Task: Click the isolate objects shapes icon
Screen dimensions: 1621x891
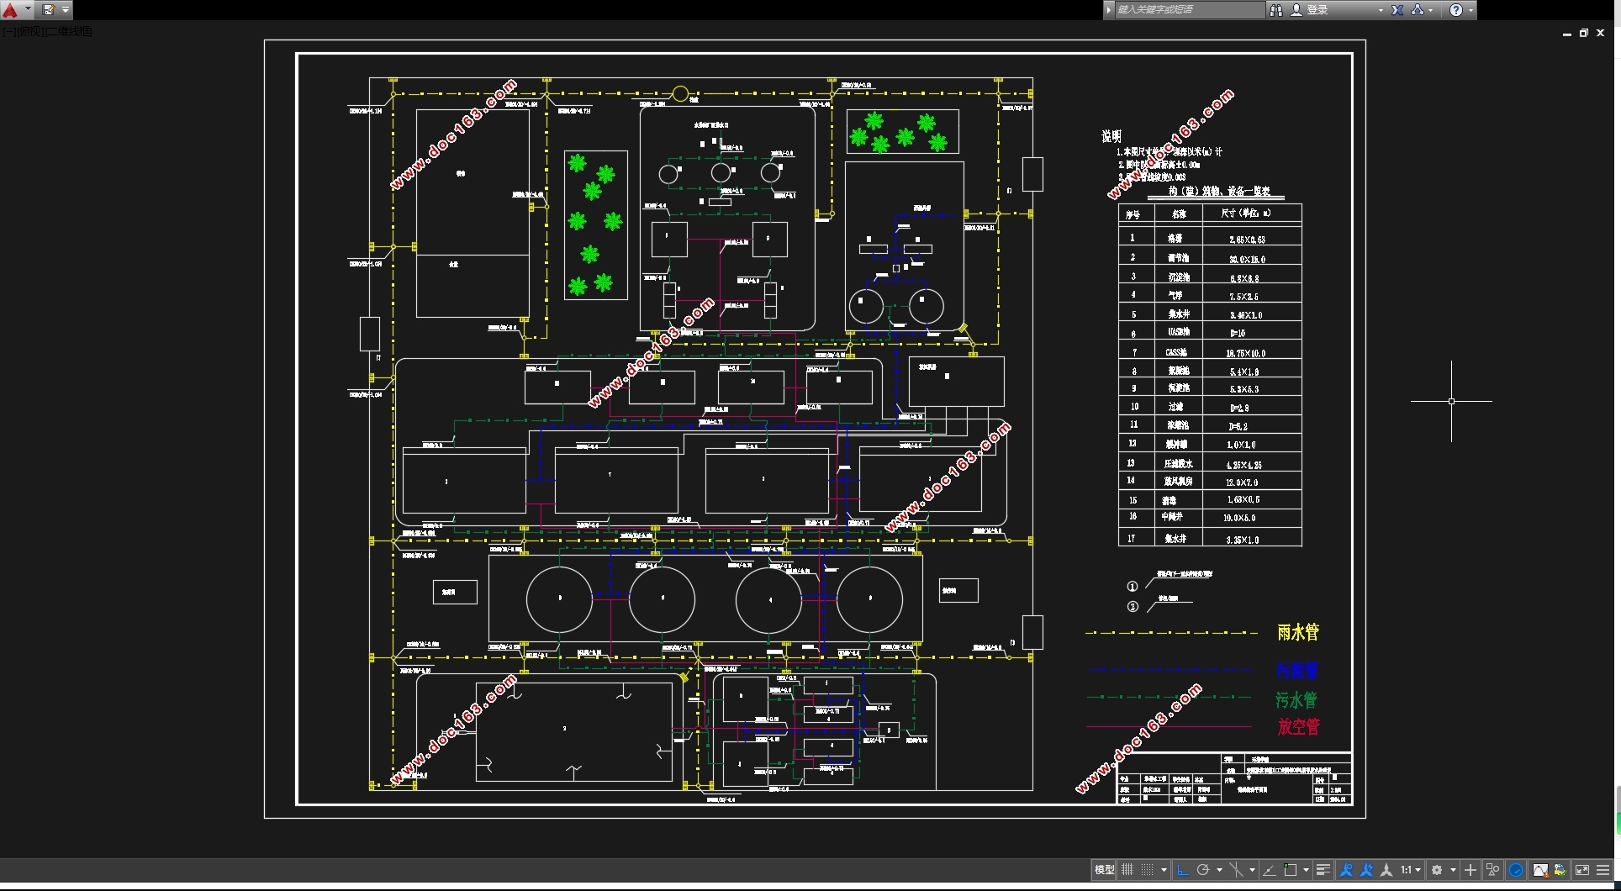Action: click(1492, 870)
